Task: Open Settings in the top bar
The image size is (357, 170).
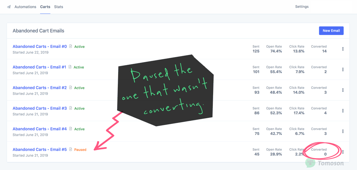Action: pyautogui.click(x=302, y=7)
